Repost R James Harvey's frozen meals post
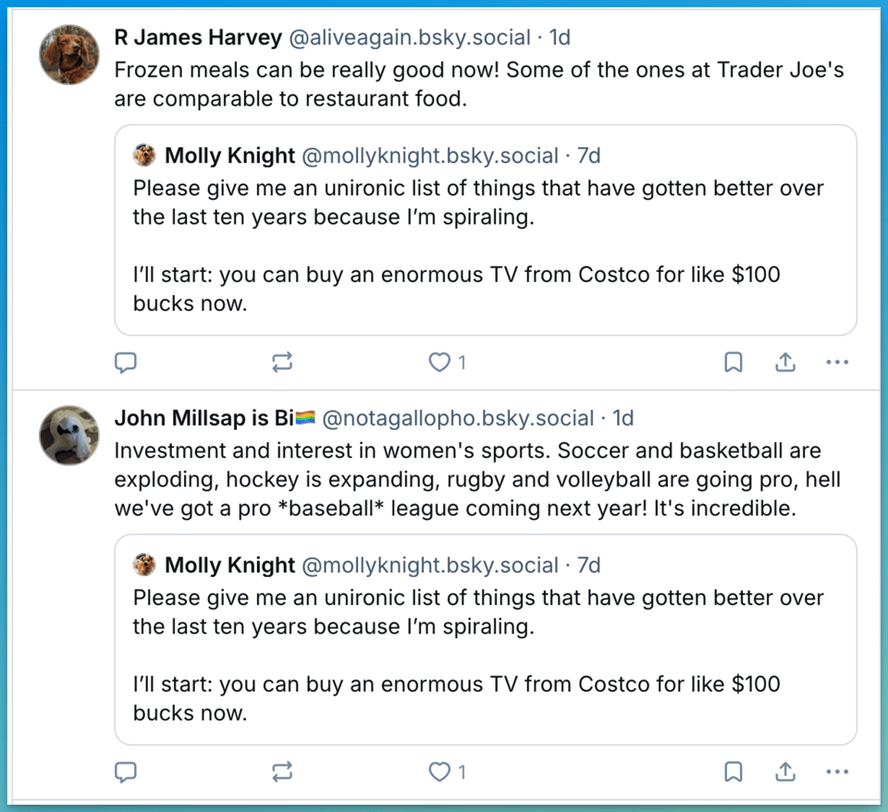The height and width of the screenshot is (812, 888). coord(283,363)
